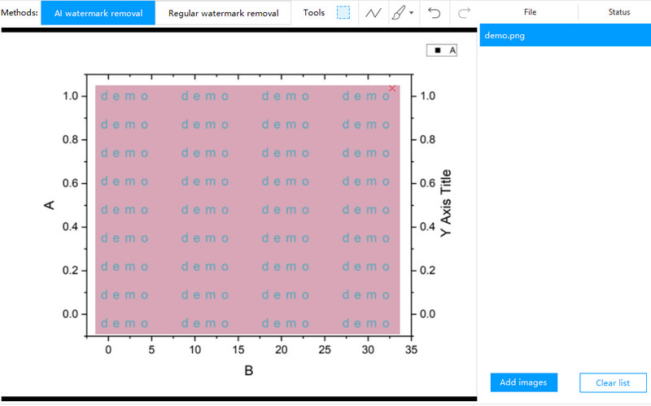This screenshot has width=651, height=406.
Task: Click the redo arrow icon
Action: [464, 13]
